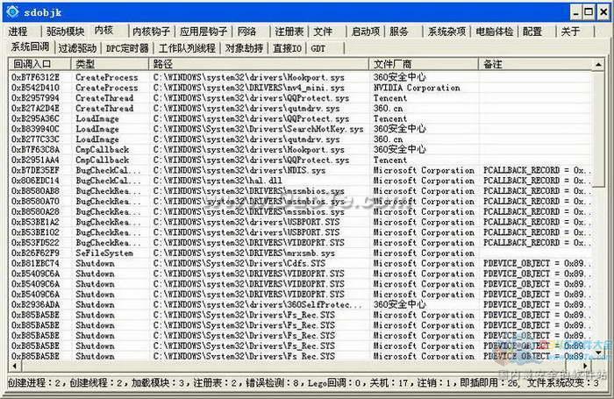Open the 关于 tab
This screenshot has width=614, height=399.
pos(571,32)
